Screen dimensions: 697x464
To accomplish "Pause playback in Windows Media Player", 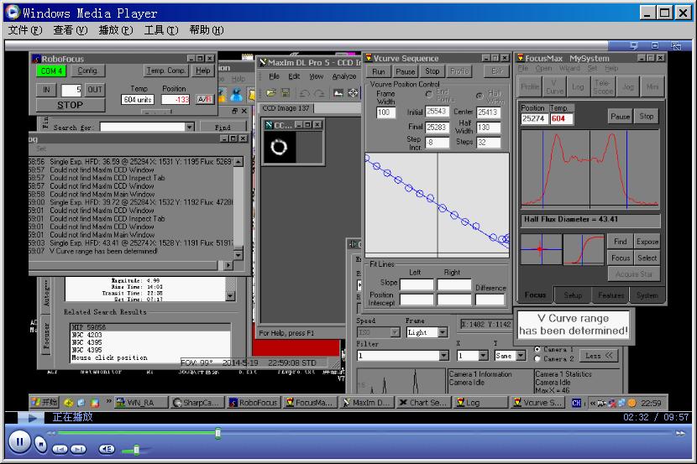I will [19, 441].
